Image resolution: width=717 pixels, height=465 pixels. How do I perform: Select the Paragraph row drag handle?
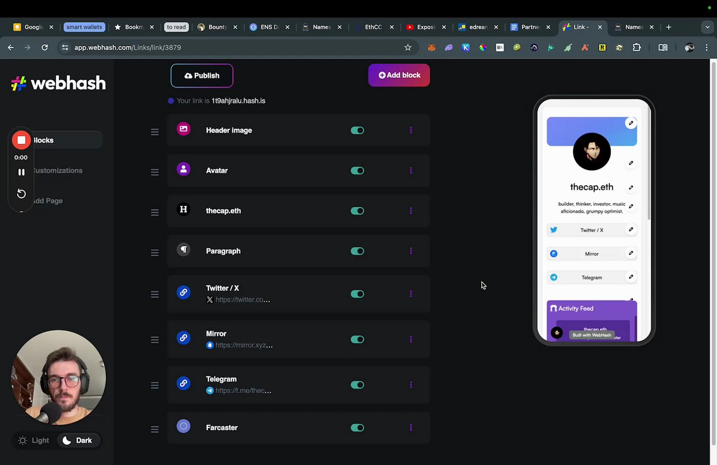click(x=155, y=253)
